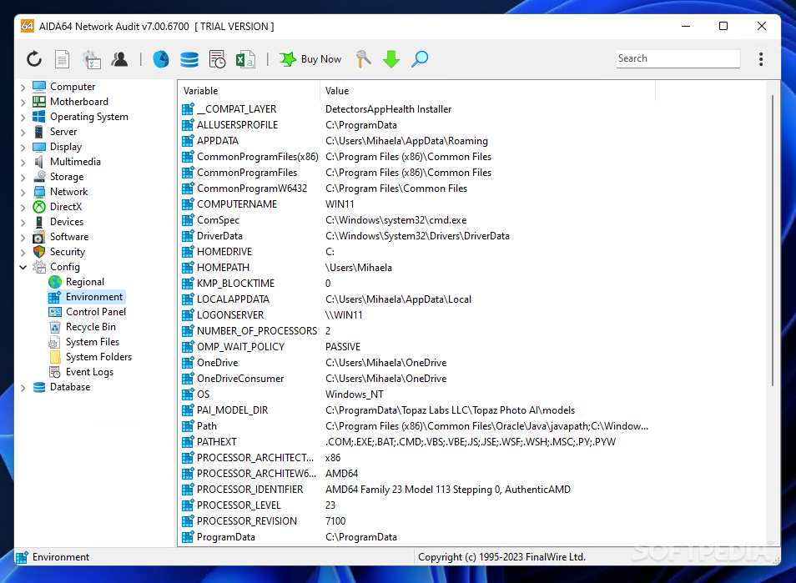Select the PROCESSOR_IDENTIFIER row

tap(418, 489)
